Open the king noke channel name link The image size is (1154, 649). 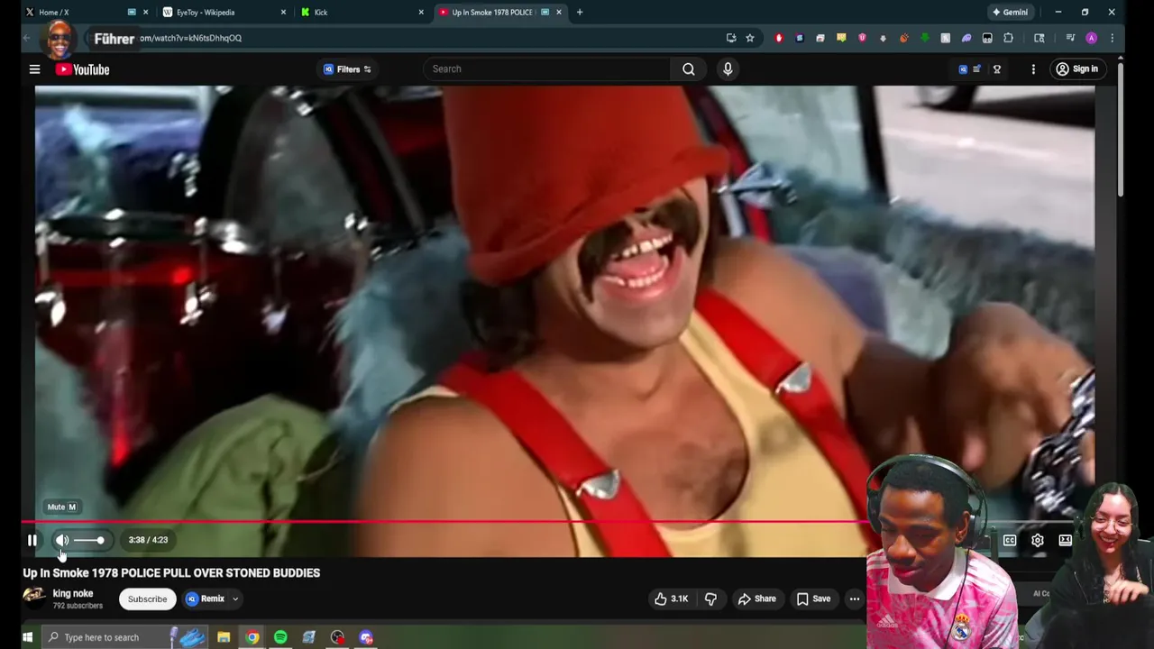click(x=73, y=593)
